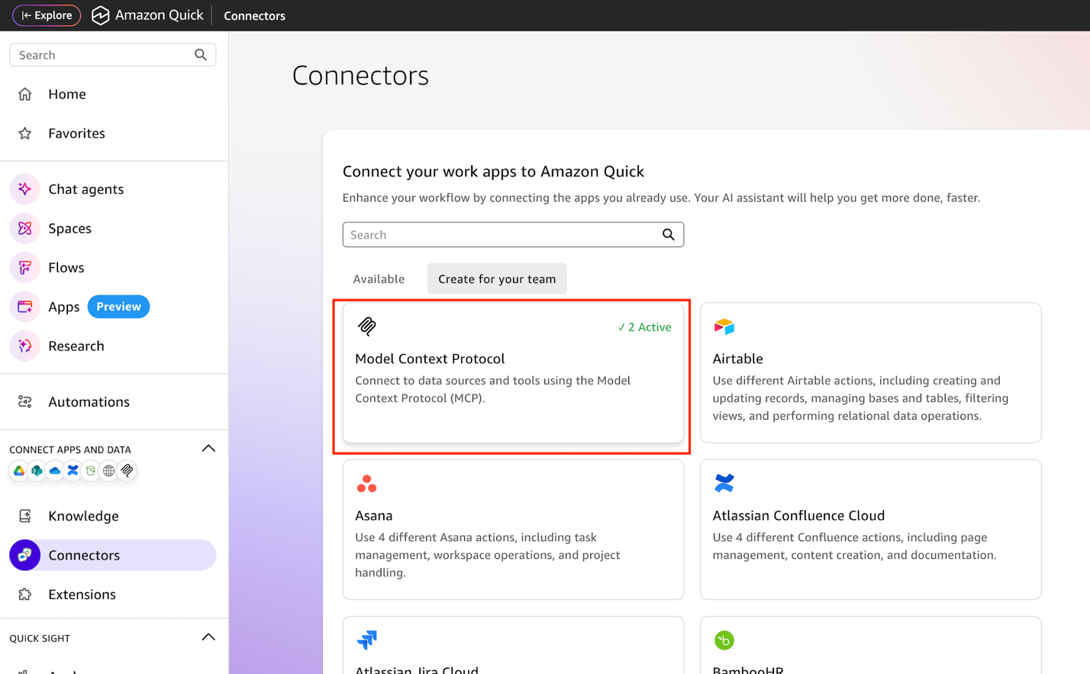
Task: Go to Spaces in the sidebar
Action: (x=69, y=229)
